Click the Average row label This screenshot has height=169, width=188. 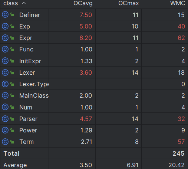[15, 165]
